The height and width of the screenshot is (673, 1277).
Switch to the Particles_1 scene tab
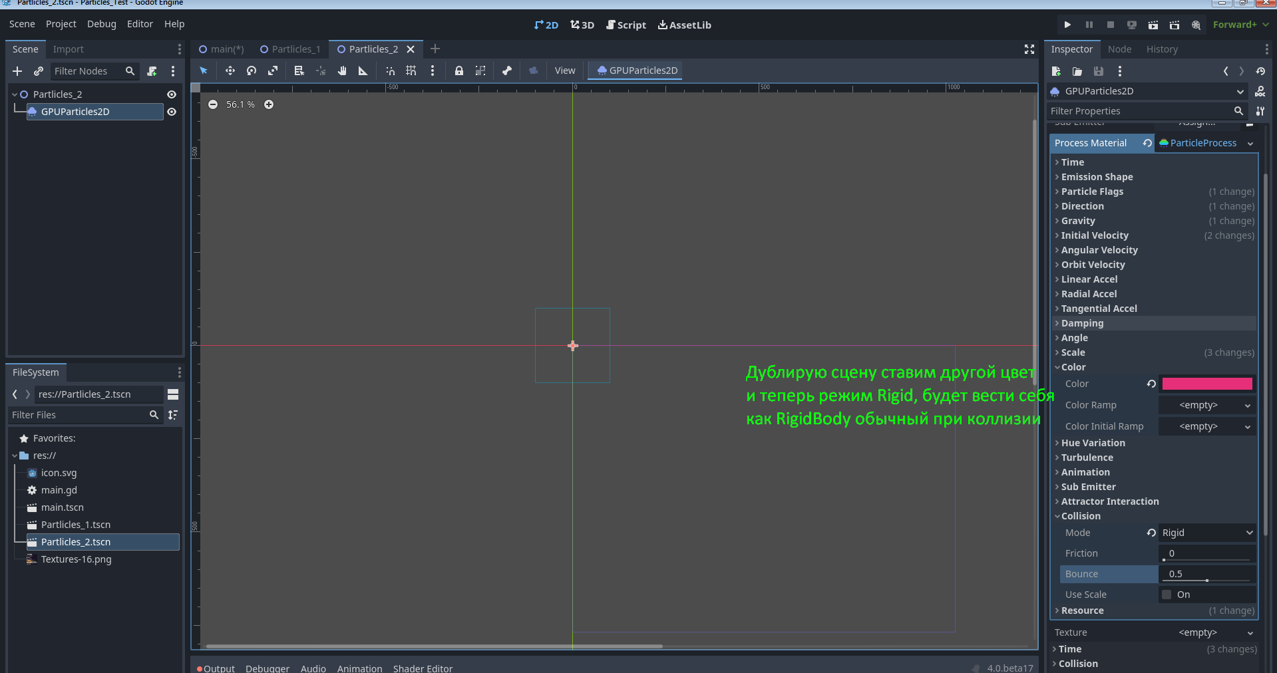290,49
